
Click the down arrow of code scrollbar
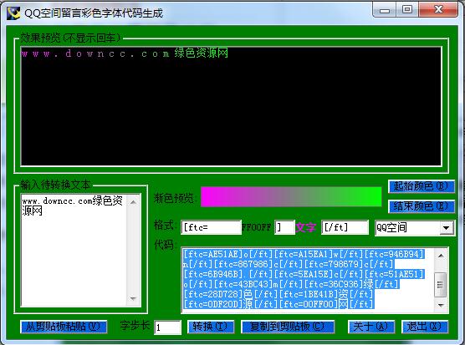click(x=441, y=305)
